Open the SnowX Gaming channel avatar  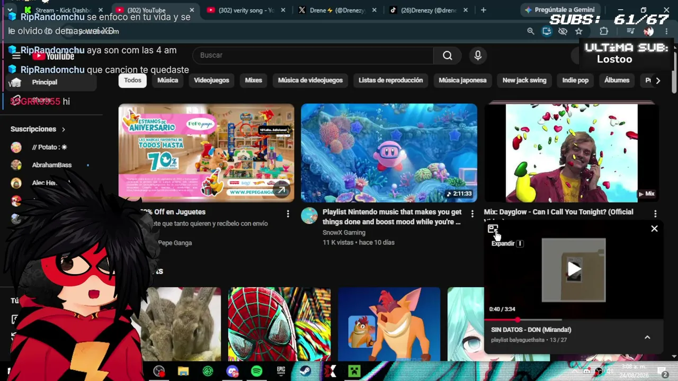click(309, 215)
